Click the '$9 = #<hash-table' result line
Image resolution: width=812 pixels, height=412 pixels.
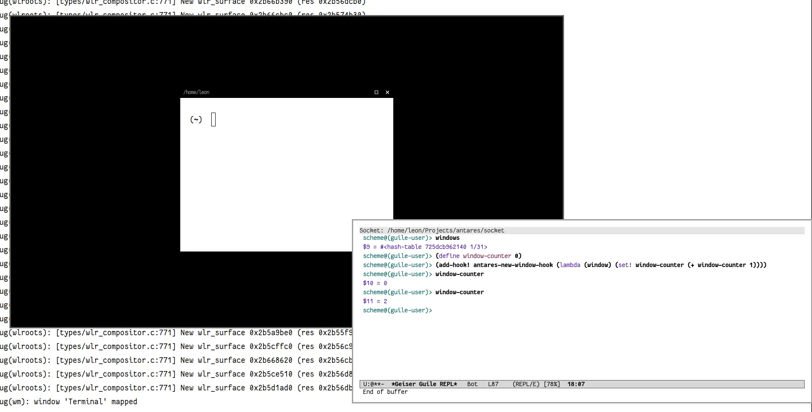pyautogui.click(x=425, y=247)
